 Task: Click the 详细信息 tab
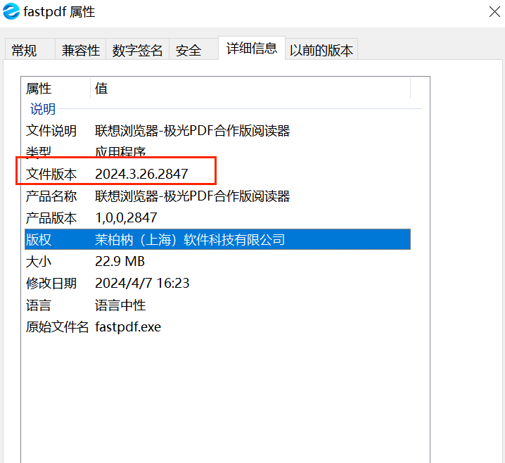252,49
